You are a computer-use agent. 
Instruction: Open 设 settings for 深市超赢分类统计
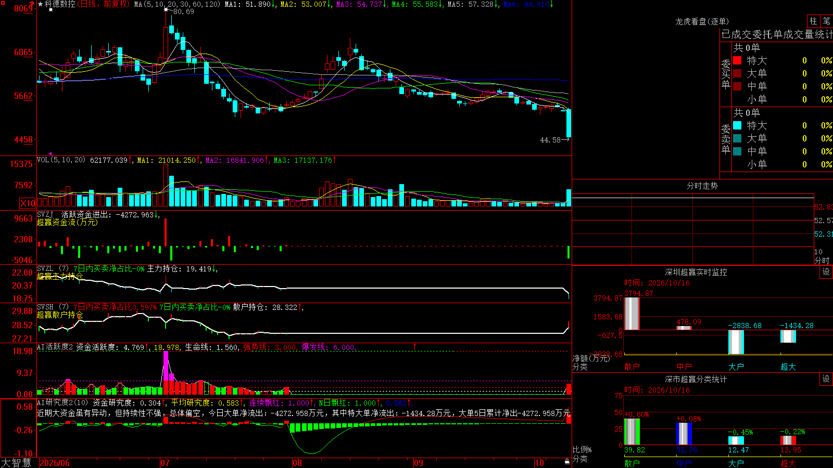[x=826, y=379]
